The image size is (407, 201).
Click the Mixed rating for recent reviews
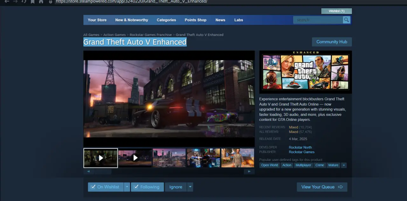(x=293, y=127)
